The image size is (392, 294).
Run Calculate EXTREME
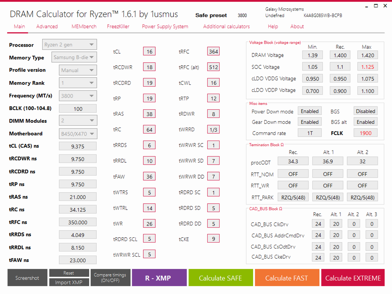coord(352,277)
